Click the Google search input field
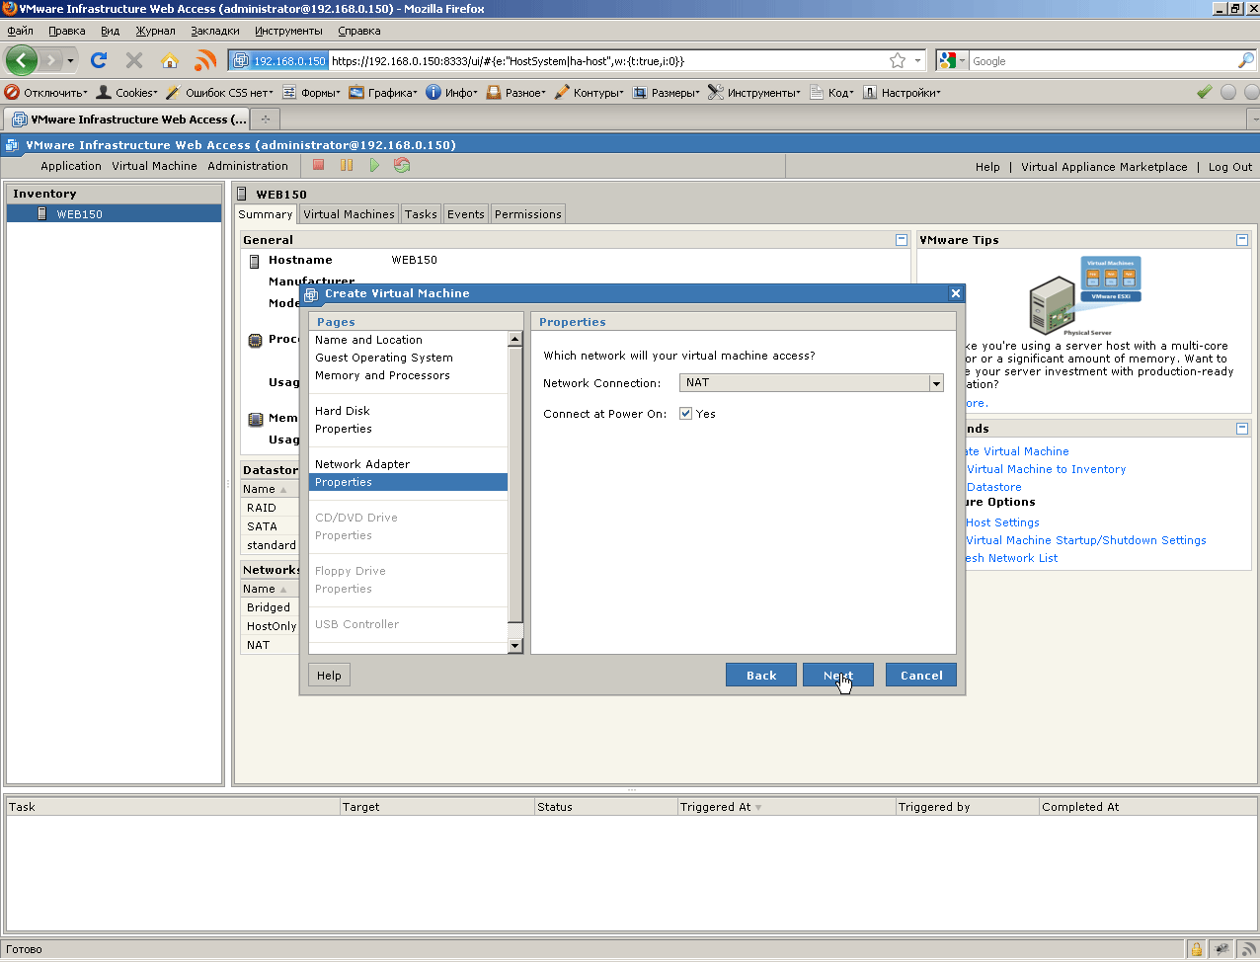1260x962 pixels. pos(1102,60)
